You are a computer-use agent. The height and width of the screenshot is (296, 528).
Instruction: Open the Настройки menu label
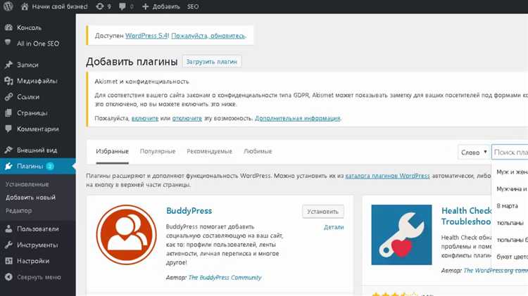click(x=33, y=261)
